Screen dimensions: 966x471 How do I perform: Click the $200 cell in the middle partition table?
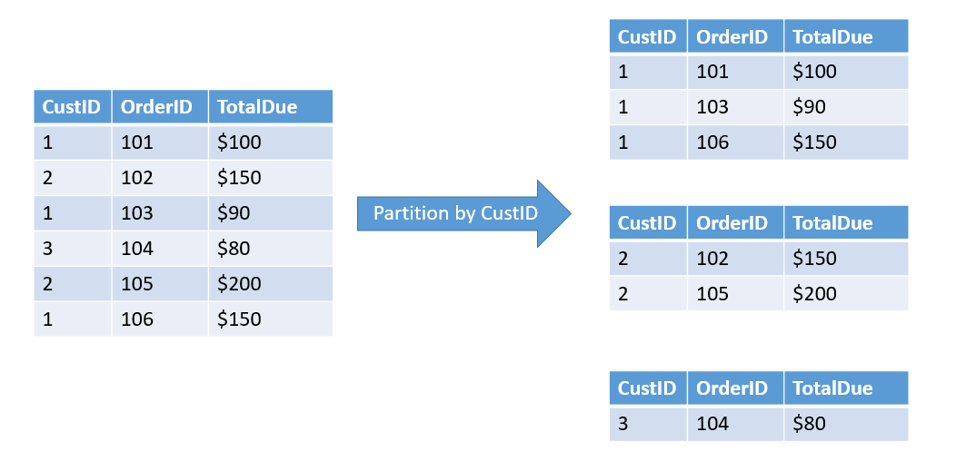846,293
